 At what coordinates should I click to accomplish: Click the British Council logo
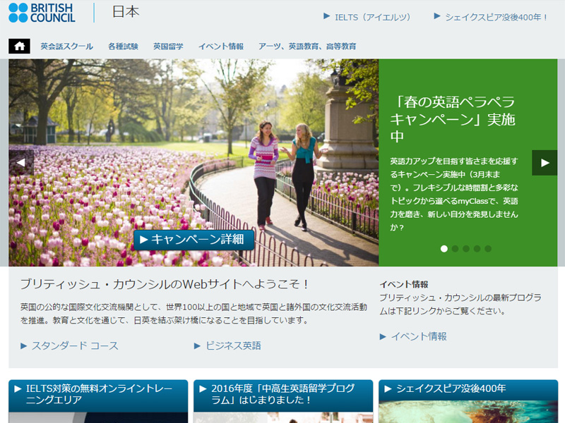[42, 13]
